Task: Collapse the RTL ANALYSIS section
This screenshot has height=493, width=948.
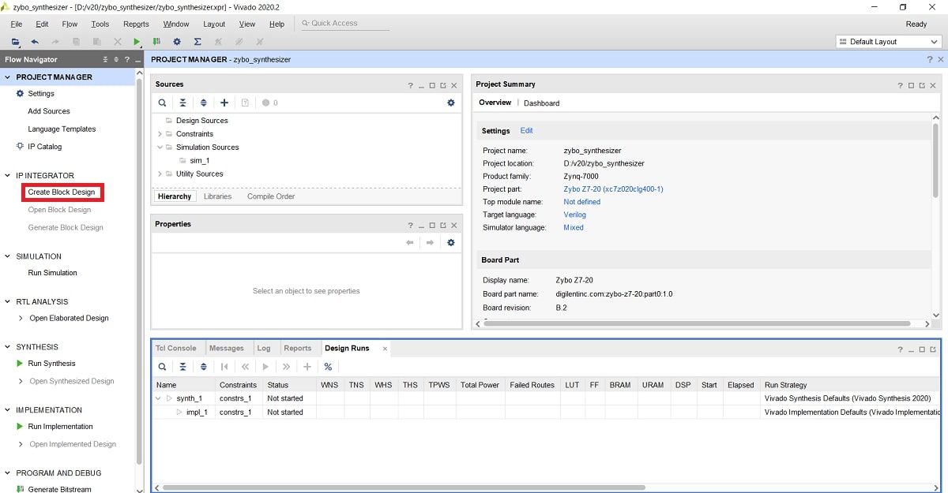Action: 8,301
